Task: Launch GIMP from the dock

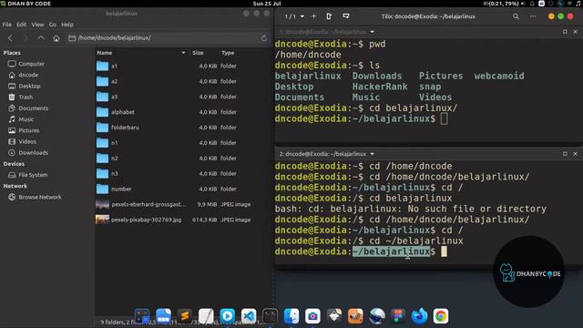Action: [355, 316]
